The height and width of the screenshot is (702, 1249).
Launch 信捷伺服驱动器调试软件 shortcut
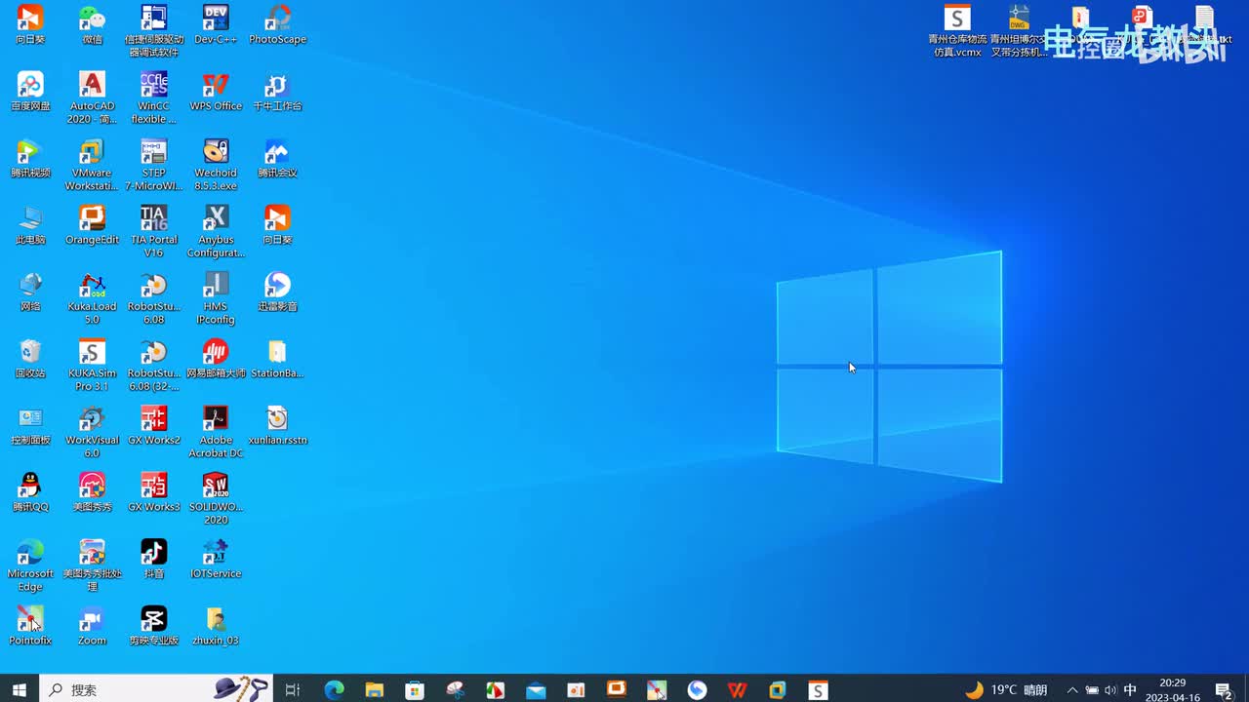coord(154,31)
